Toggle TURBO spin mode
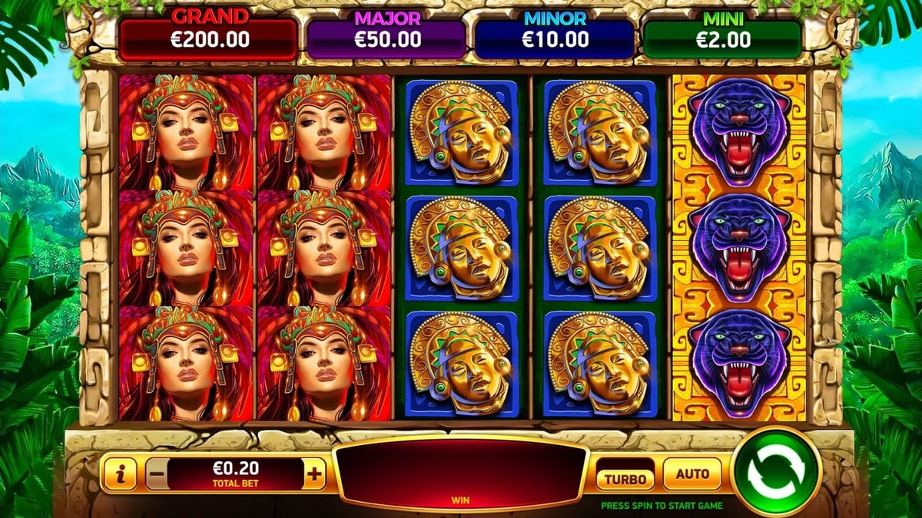This screenshot has height=518, width=922. [x=625, y=475]
